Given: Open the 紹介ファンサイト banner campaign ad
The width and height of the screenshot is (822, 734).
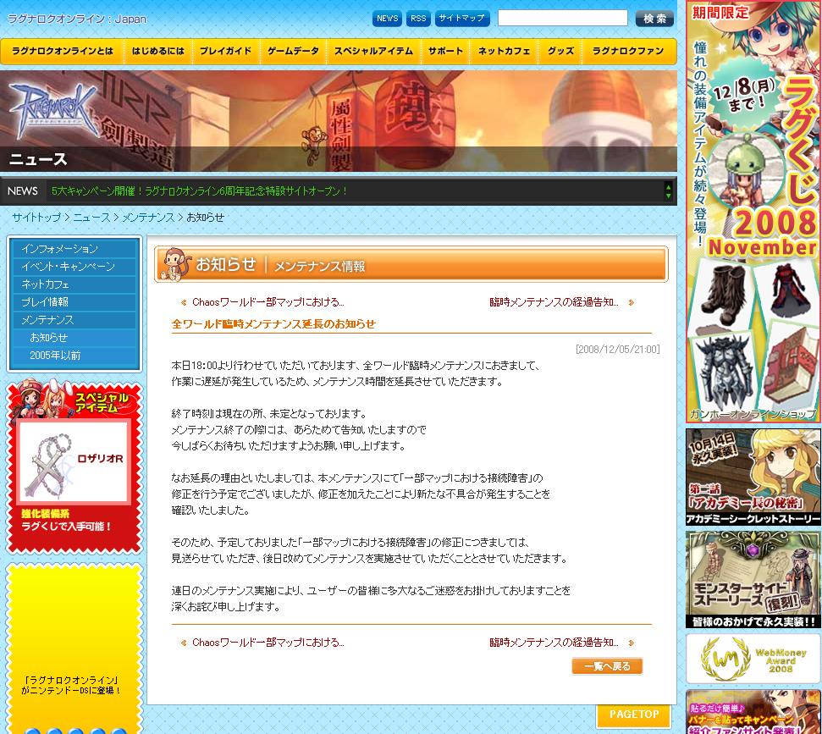Looking at the screenshot, I should click(x=753, y=712).
